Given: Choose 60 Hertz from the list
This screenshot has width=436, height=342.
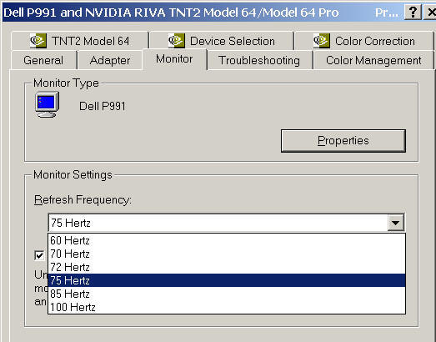Looking at the screenshot, I should click(x=227, y=240).
